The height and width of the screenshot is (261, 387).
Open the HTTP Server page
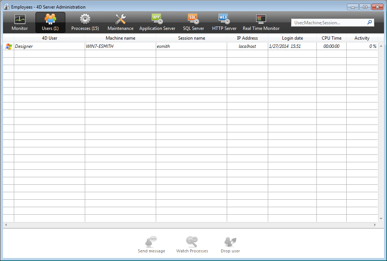click(x=225, y=22)
